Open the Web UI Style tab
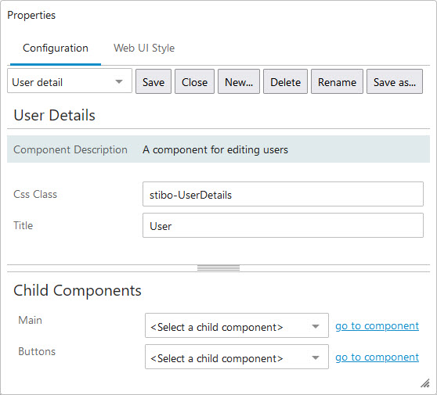The width and height of the screenshot is (437, 395). (x=144, y=48)
